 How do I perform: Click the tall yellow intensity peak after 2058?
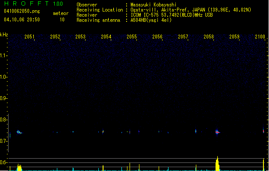[217, 163]
